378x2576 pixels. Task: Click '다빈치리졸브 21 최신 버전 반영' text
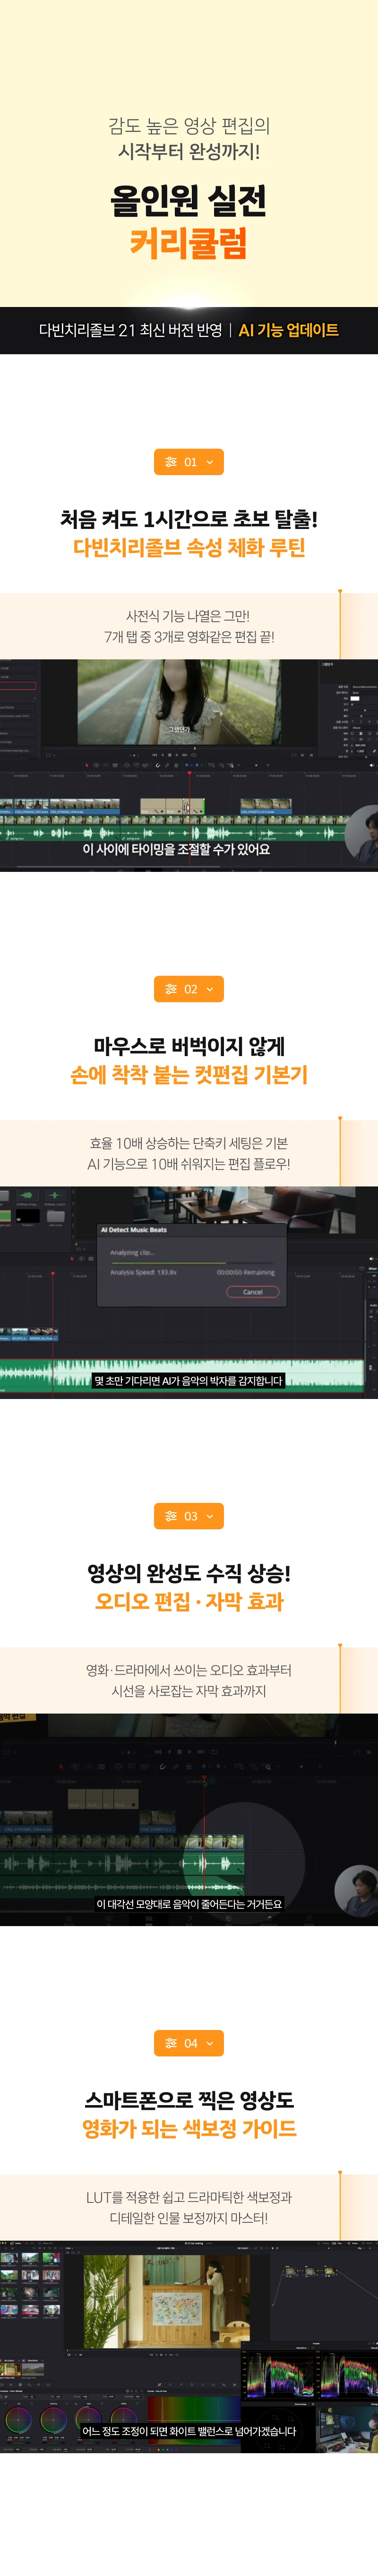(130, 330)
